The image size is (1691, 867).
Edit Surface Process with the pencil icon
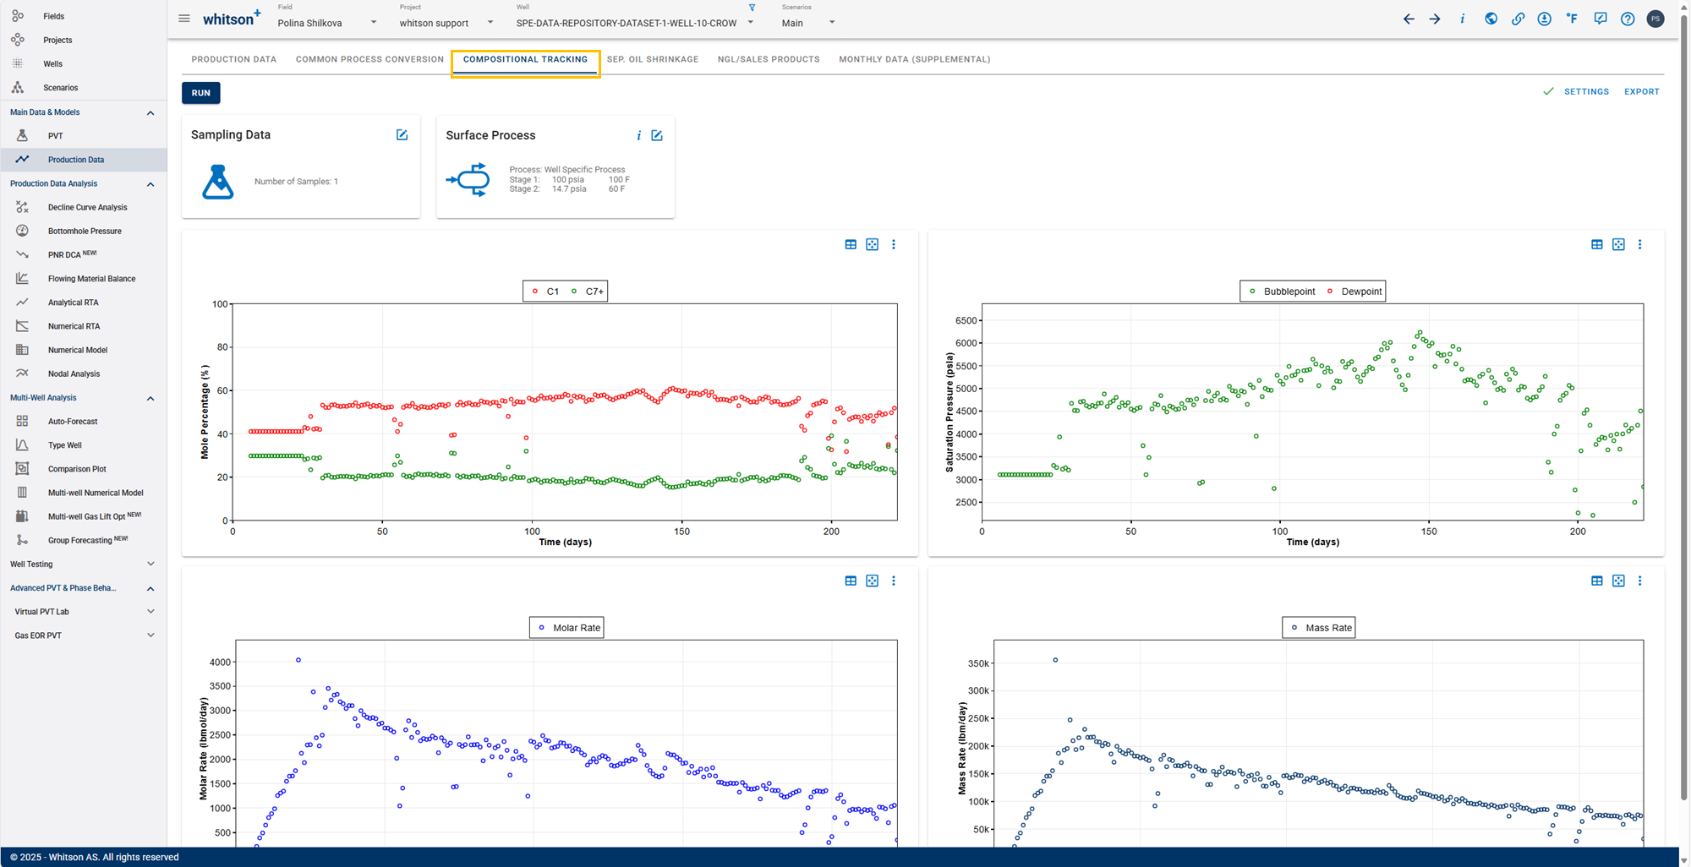point(657,135)
